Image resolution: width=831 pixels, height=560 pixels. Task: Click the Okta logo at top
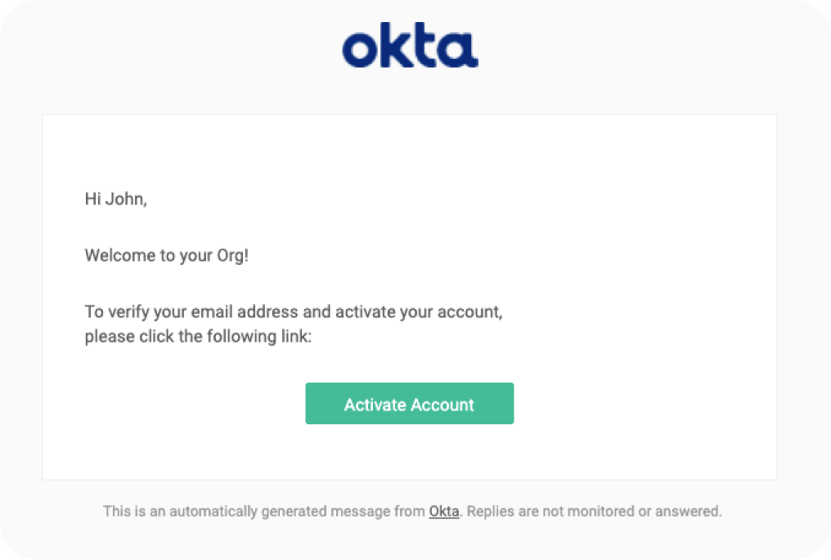click(x=410, y=47)
